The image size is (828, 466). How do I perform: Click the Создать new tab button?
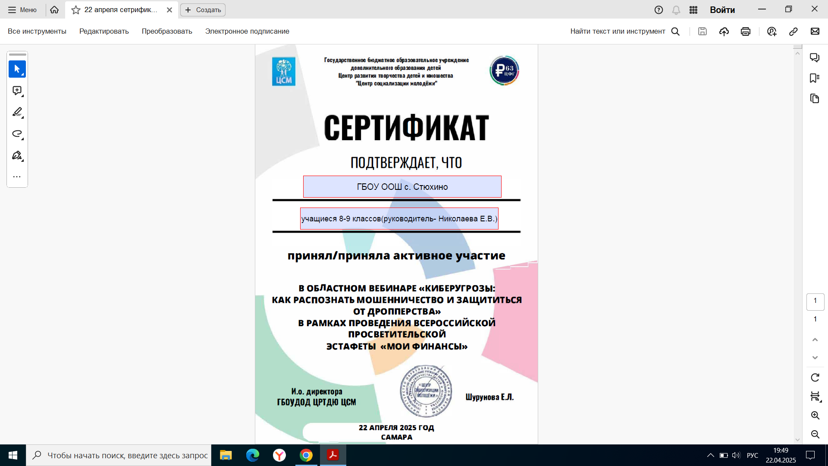203,10
